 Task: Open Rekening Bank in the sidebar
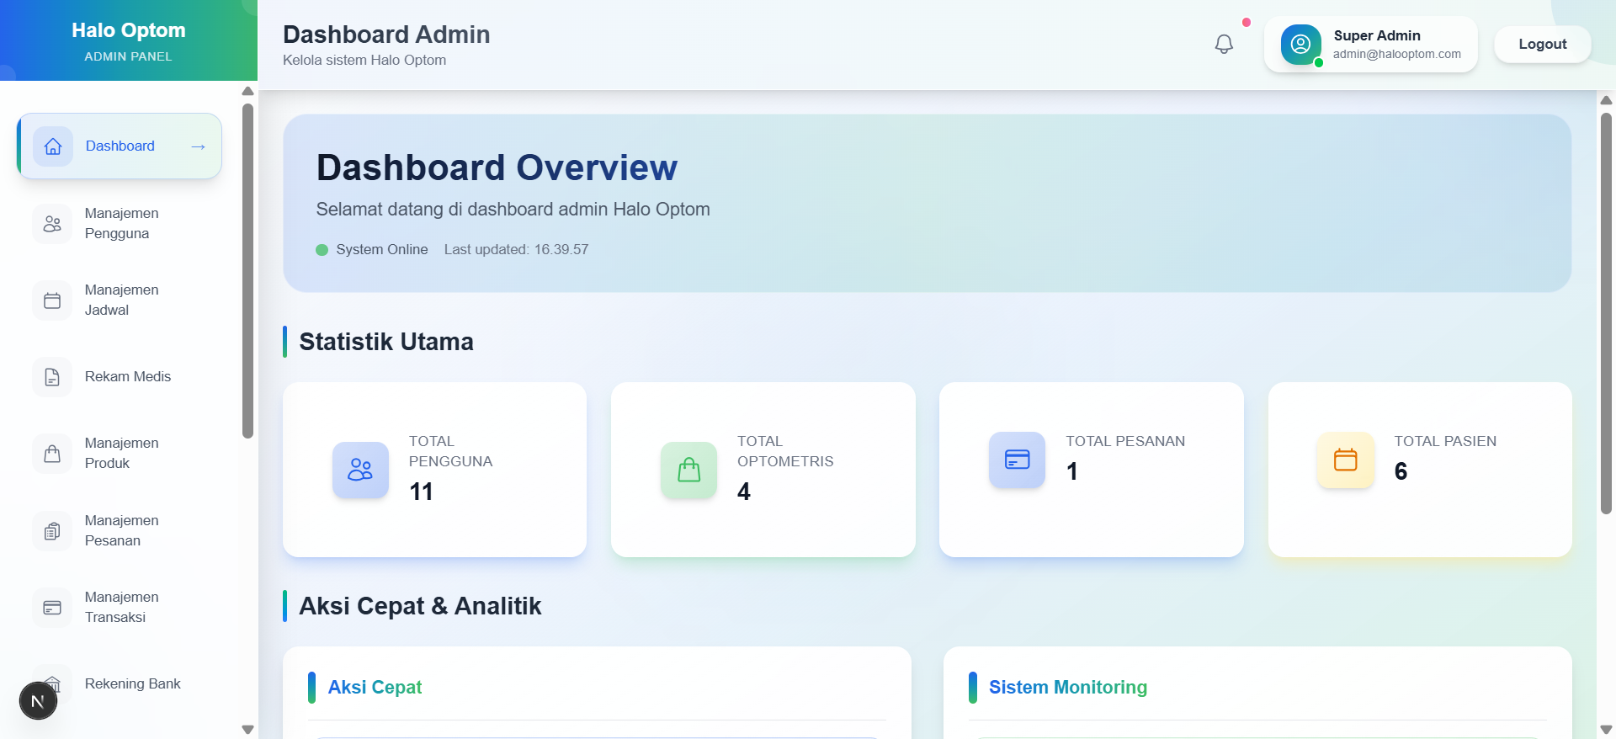tap(120, 684)
